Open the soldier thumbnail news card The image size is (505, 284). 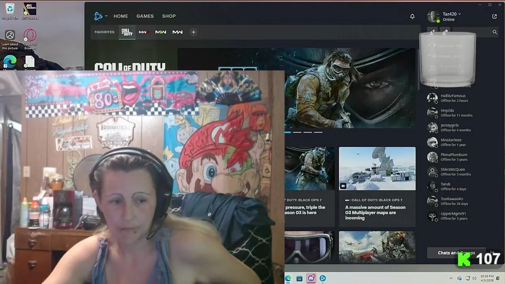point(310,169)
